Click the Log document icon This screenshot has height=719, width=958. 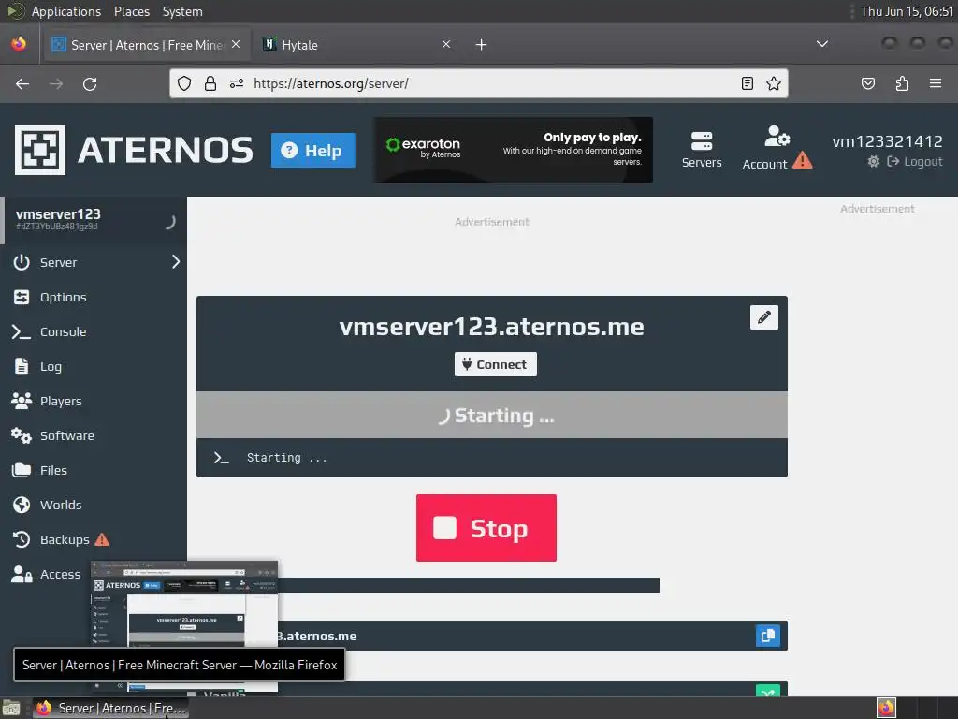click(x=22, y=366)
